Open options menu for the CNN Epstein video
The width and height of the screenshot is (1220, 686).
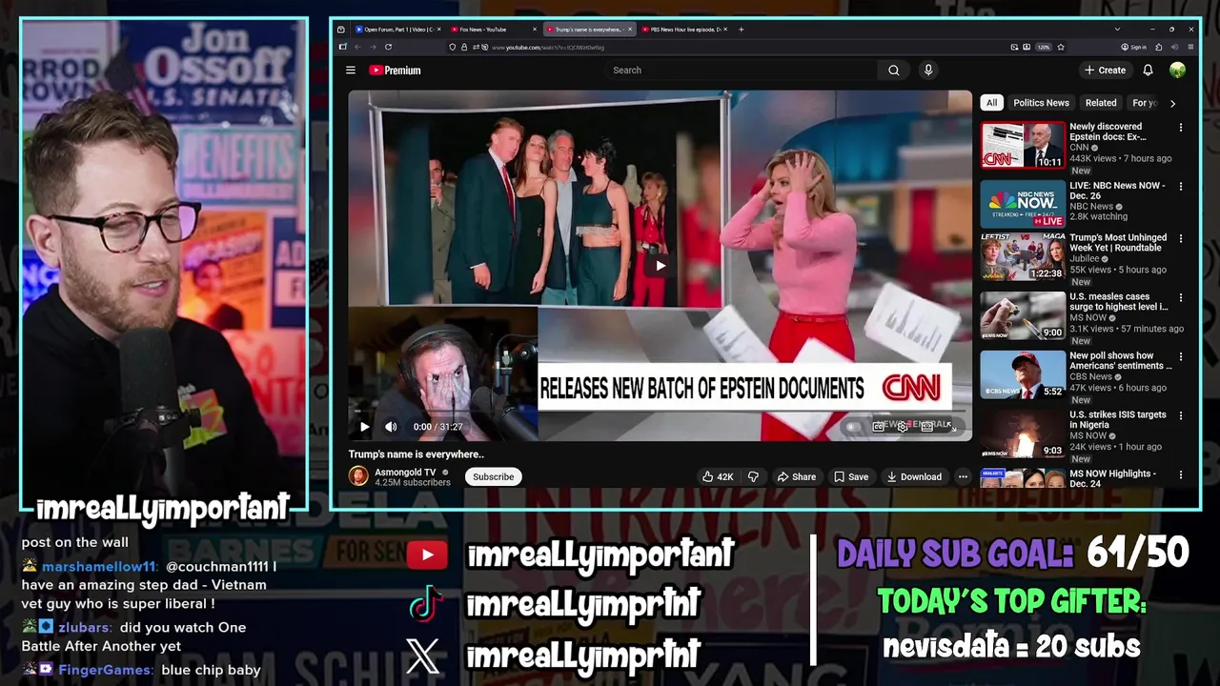point(1181,128)
